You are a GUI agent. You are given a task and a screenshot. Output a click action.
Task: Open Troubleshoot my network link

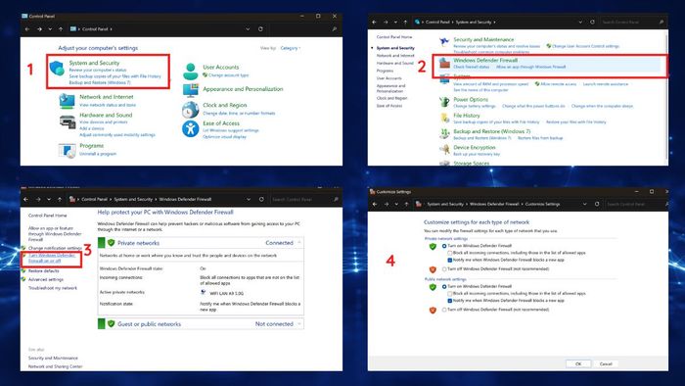click(x=53, y=288)
